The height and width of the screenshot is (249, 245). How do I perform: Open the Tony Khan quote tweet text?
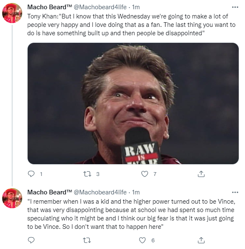[x=131, y=25]
